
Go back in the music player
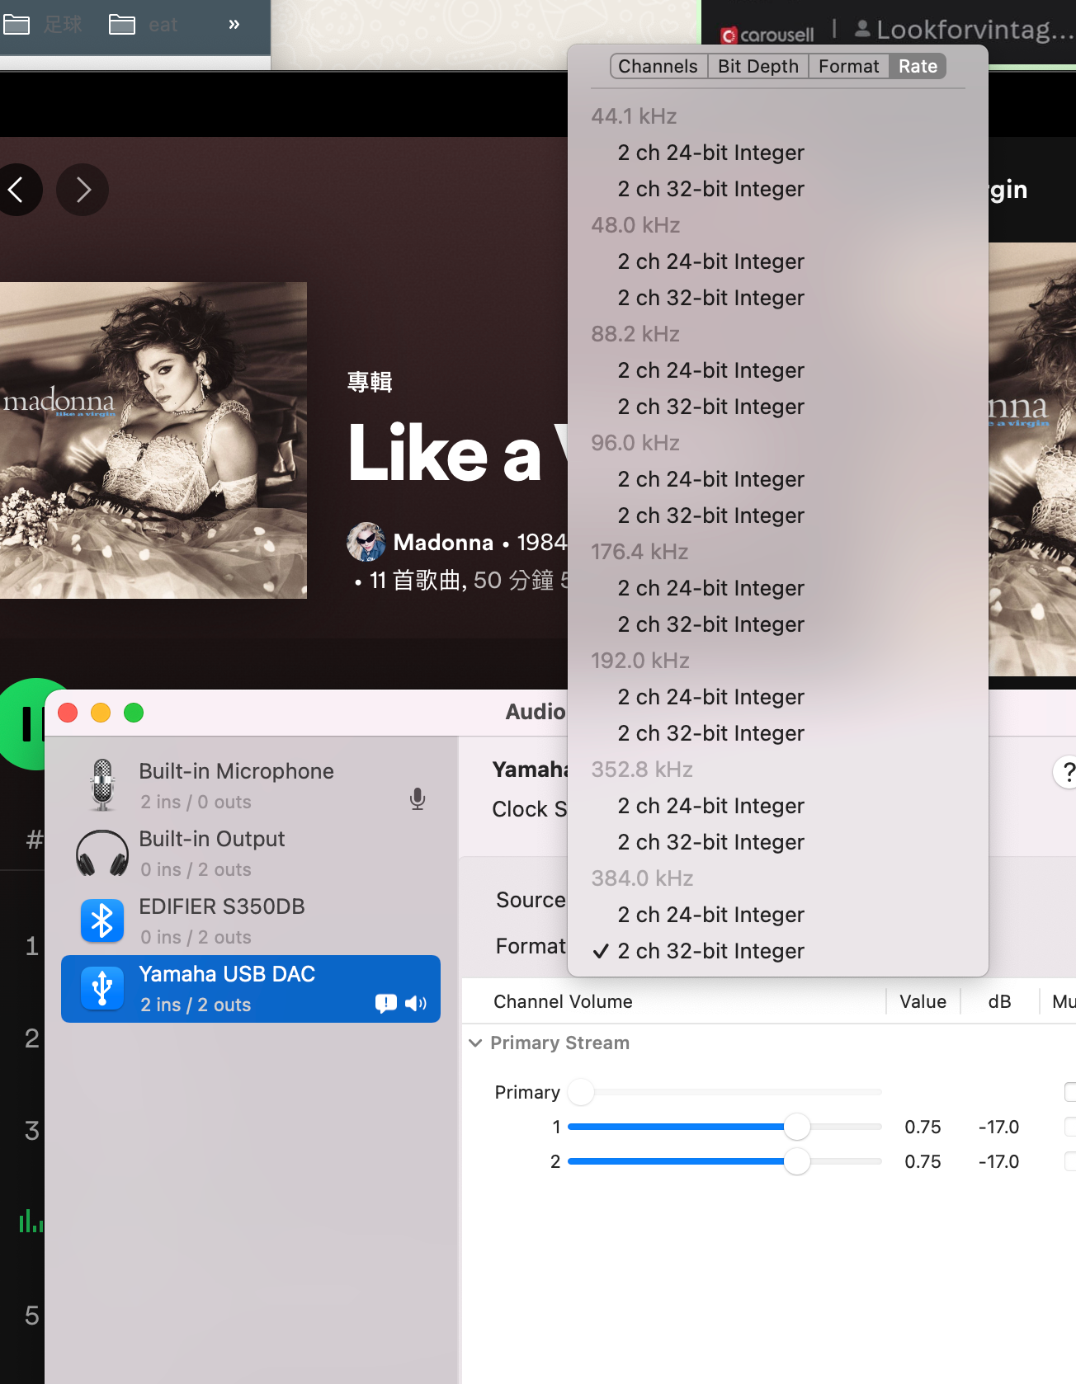(x=17, y=190)
